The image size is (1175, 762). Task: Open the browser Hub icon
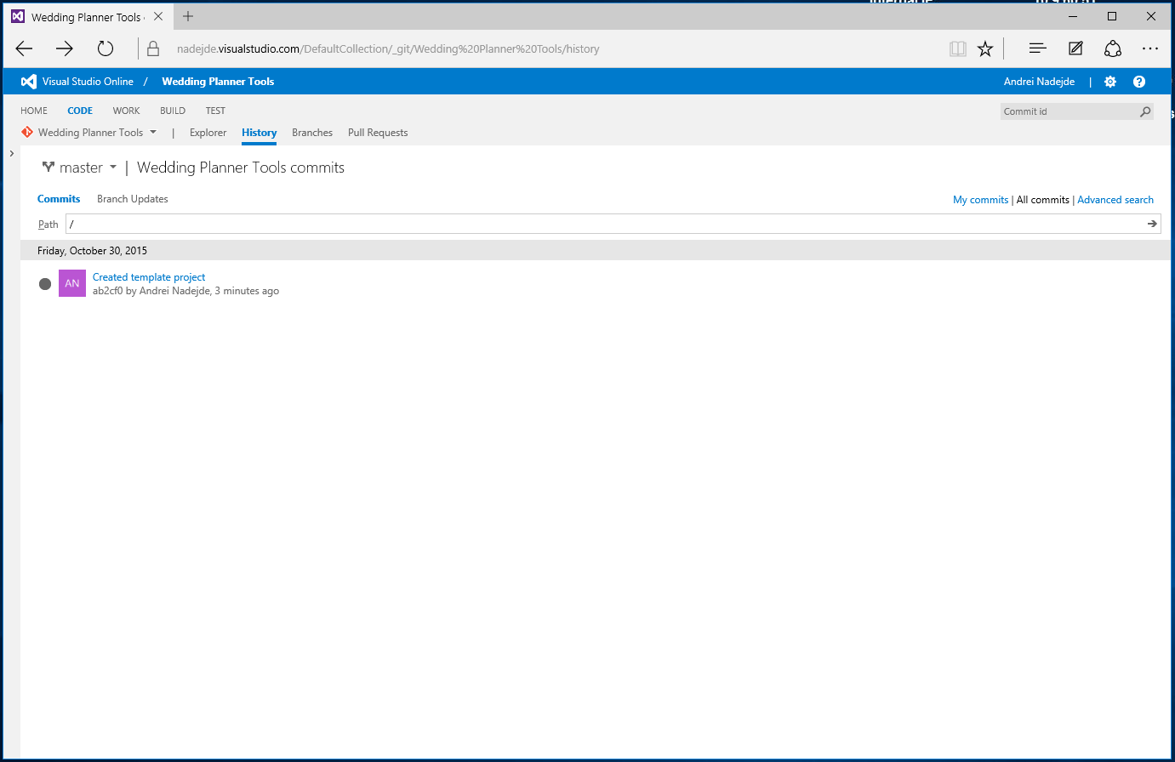(x=1037, y=48)
